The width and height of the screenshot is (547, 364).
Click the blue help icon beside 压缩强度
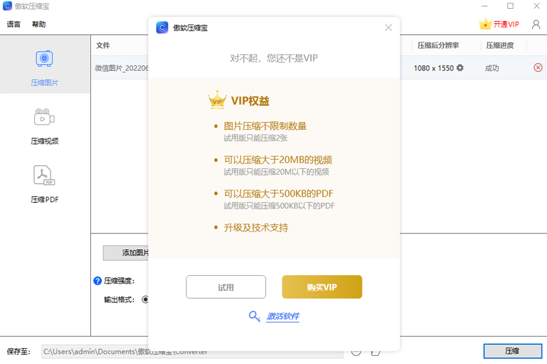pos(97,281)
